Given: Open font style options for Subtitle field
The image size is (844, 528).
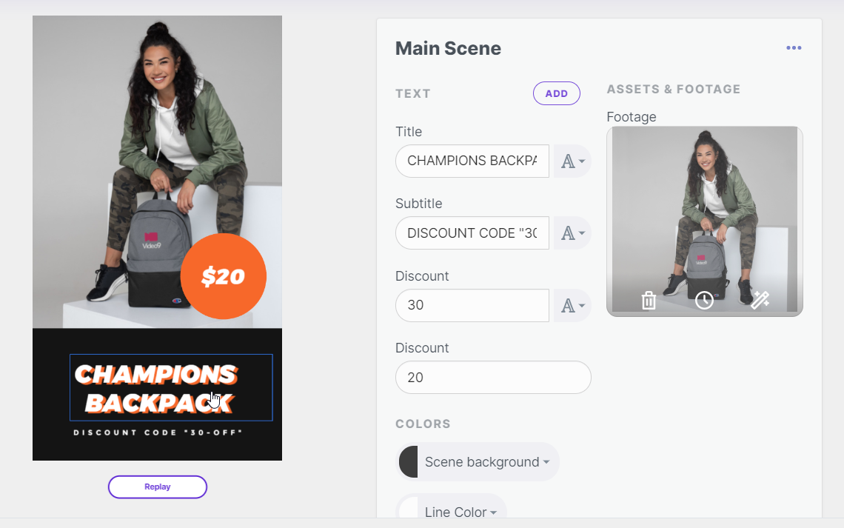Looking at the screenshot, I should [572, 233].
